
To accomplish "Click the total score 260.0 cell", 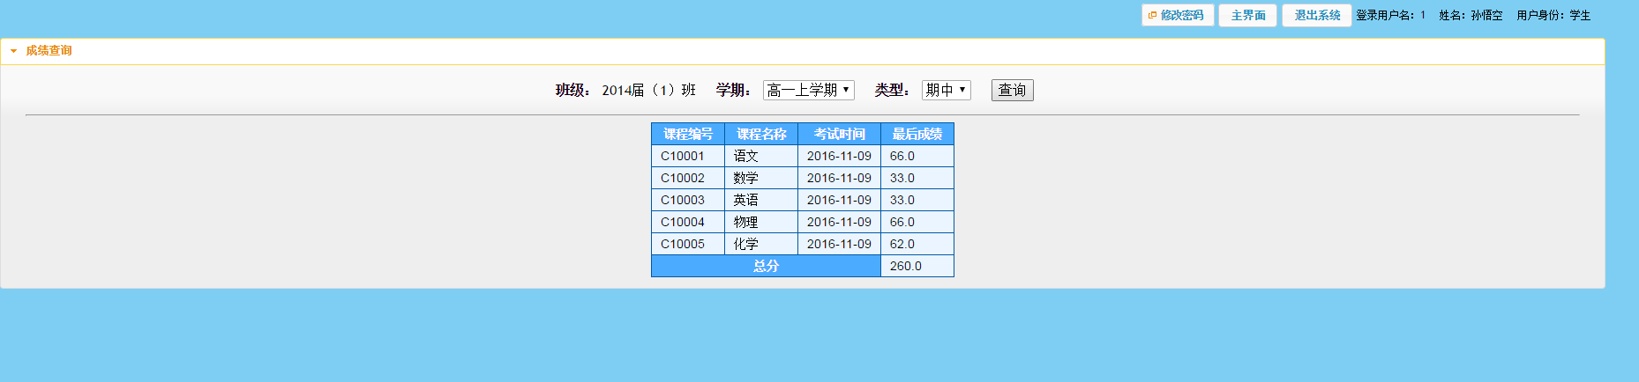I will (917, 266).
